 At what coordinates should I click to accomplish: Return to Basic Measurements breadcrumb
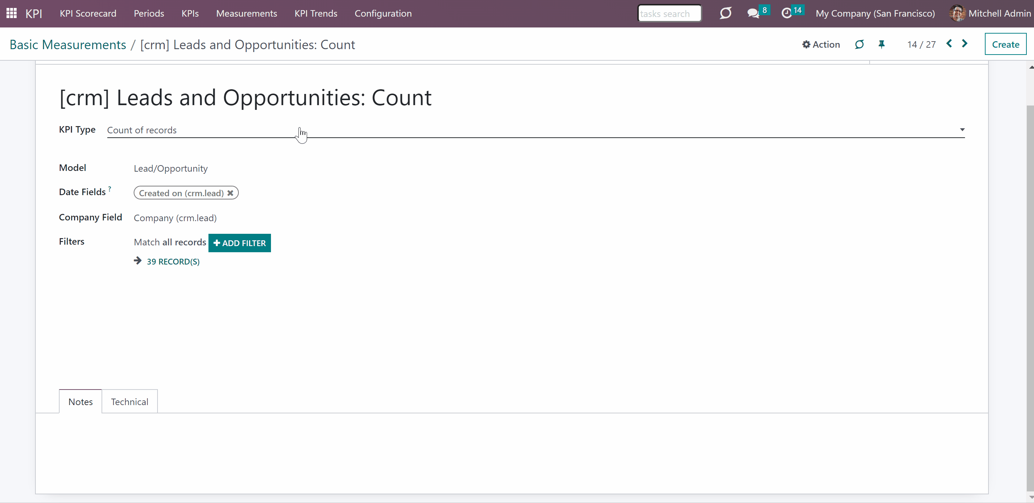[68, 44]
